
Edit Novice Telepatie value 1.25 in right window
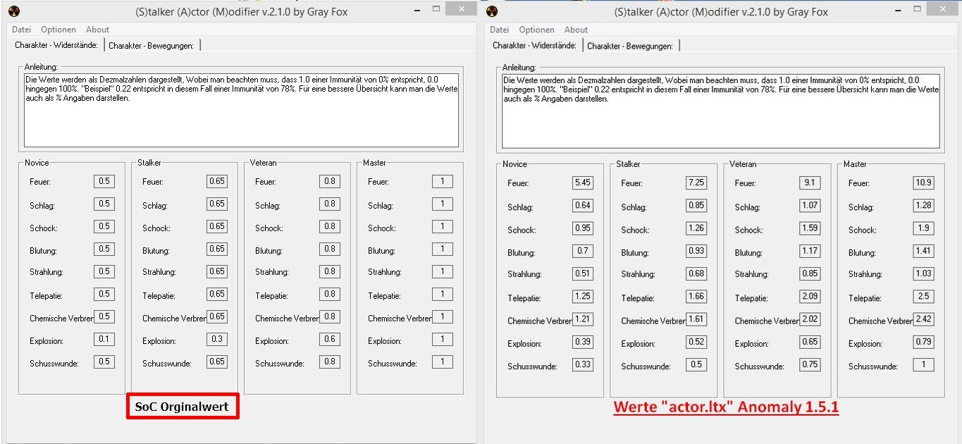[x=583, y=296]
